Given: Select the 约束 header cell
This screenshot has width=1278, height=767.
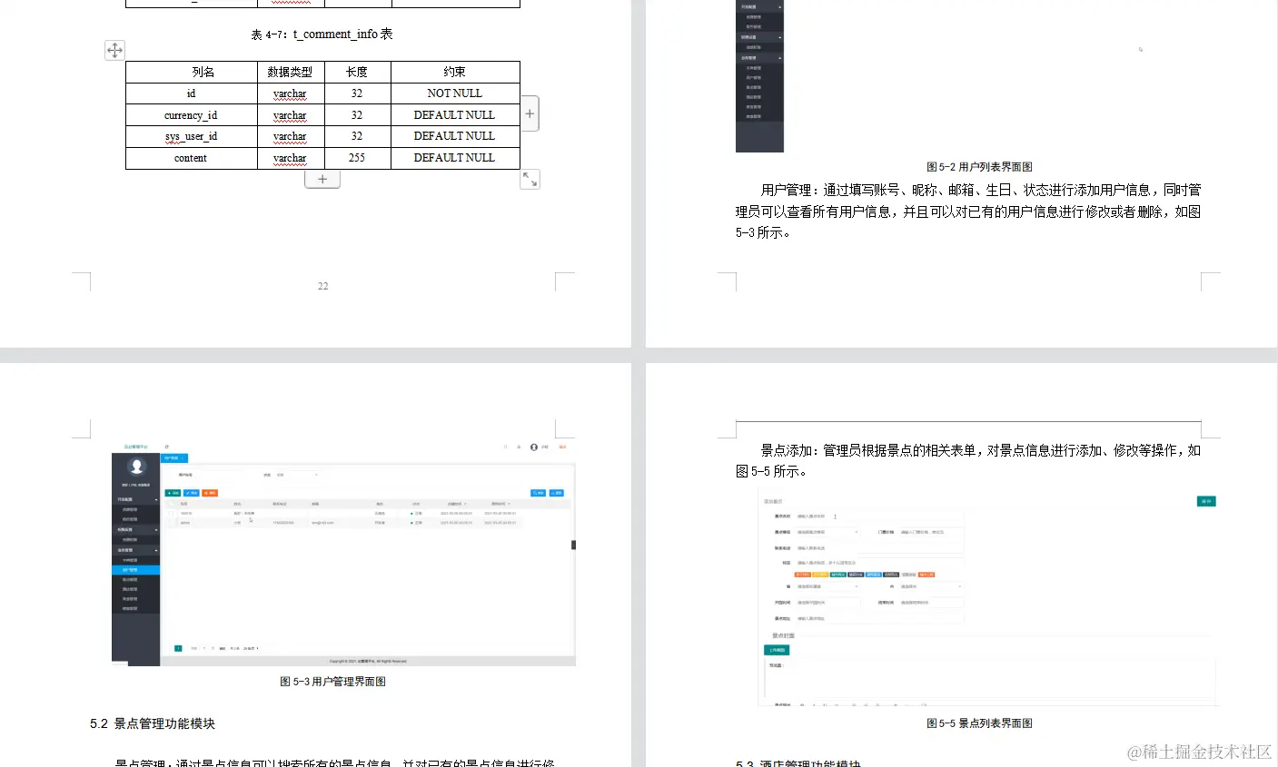Looking at the screenshot, I should pos(455,72).
